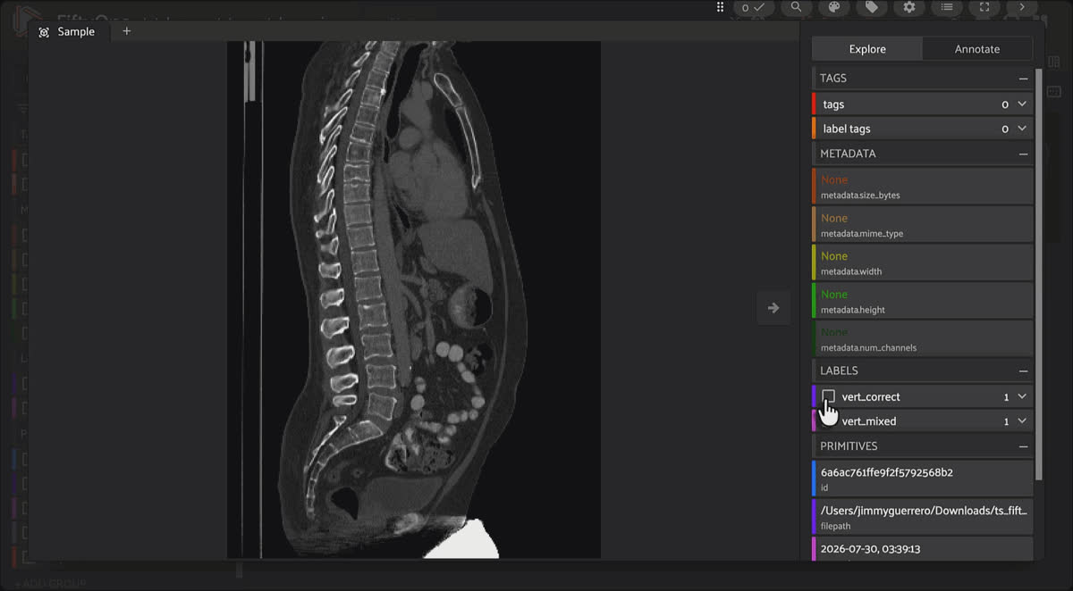The image size is (1073, 591).
Task: Click the chevron arrow at toolbar end
Action: 1022,7
